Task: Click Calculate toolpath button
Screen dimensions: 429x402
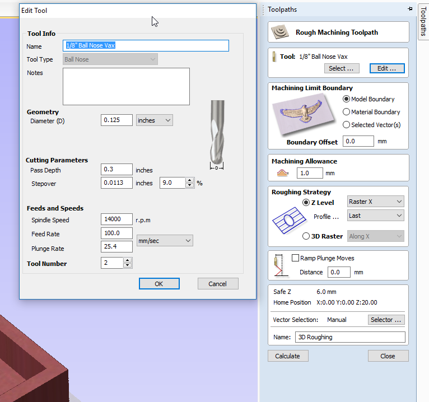Action: click(x=288, y=356)
